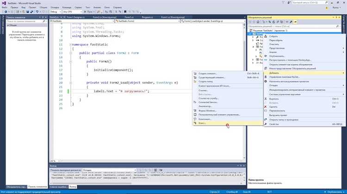Collapse the Form2_Load method code block
This screenshot has width=347, height=194.
tap(71, 83)
